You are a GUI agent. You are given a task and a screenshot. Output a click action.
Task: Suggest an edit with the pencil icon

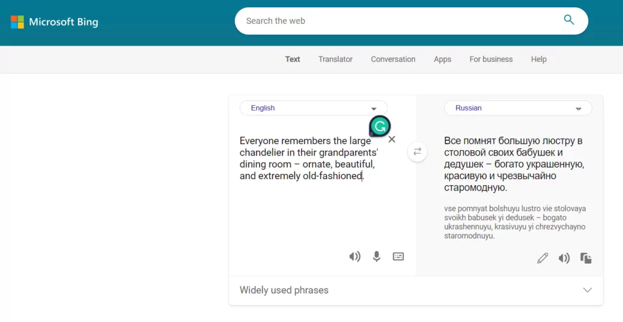pyautogui.click(x=542, y=258)
